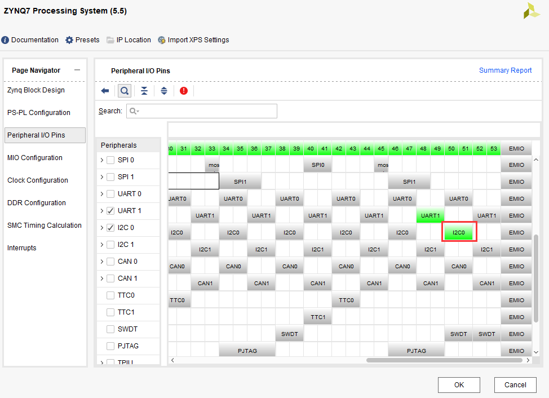Open Interrupts page
Screen dimensions: 549x398
(x=22, y=248)
